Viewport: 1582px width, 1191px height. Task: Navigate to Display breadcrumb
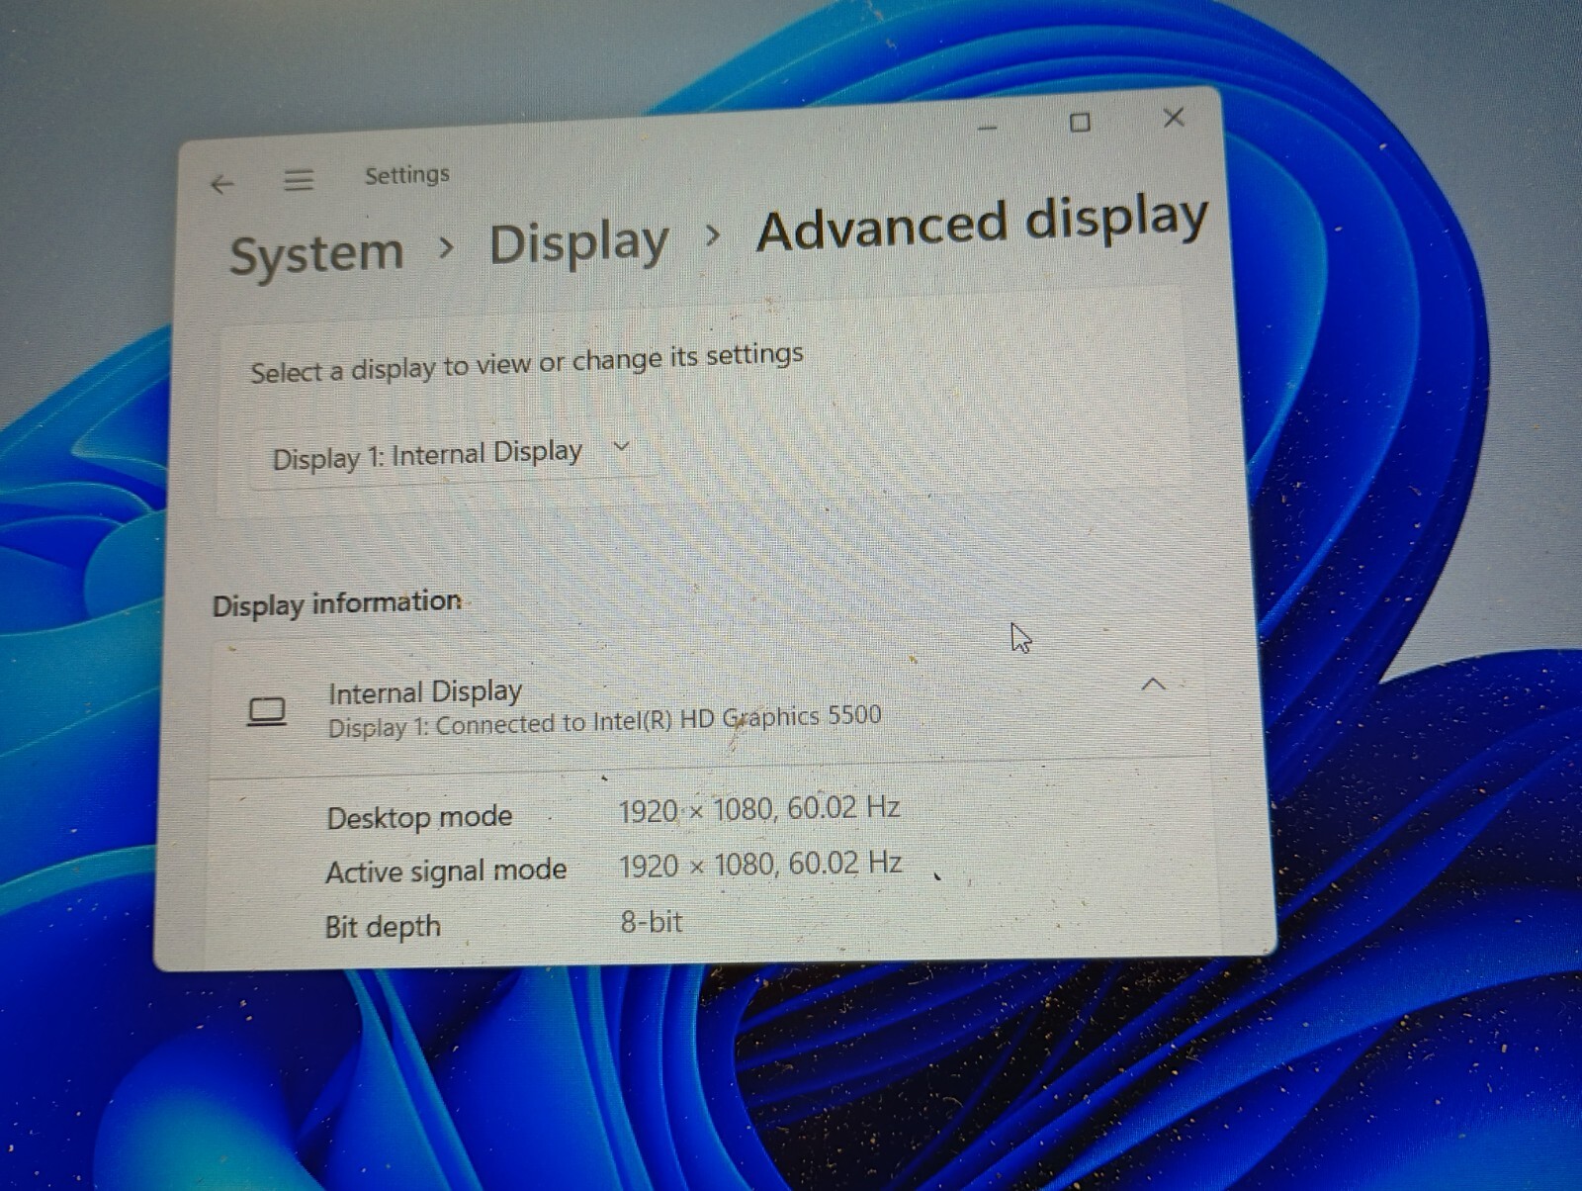pyautogui.click(x=578, y=243)
